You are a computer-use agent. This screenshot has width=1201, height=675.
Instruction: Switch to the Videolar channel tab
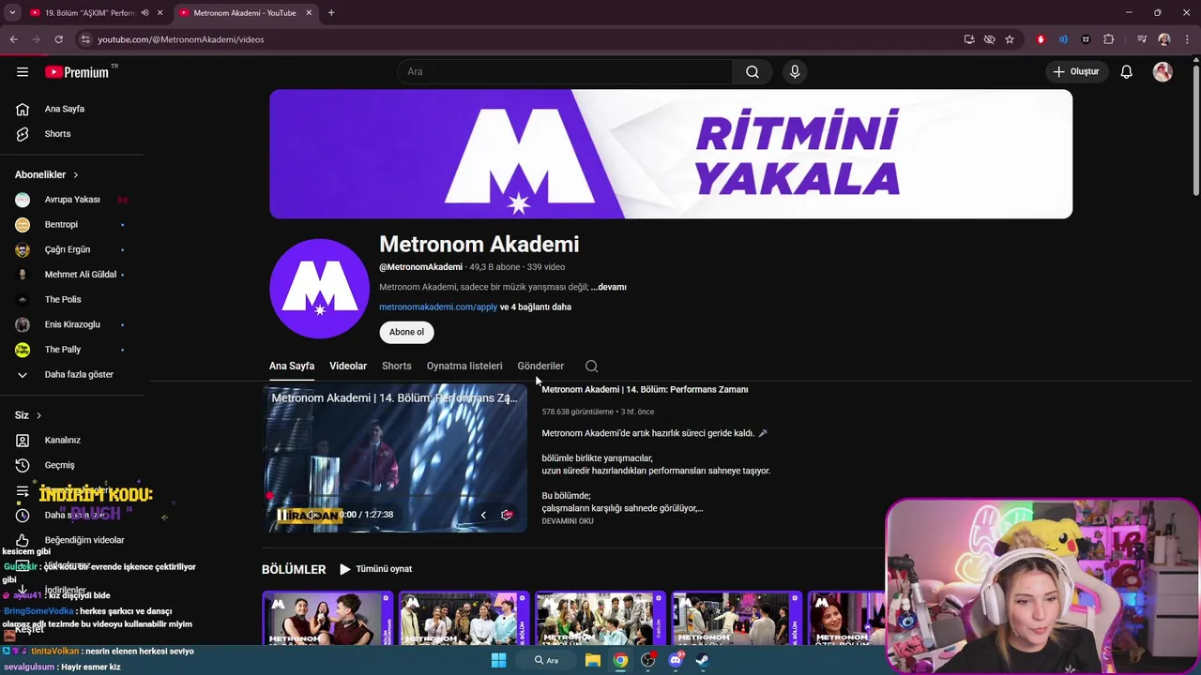pyautogui.click(x=348, y=367)
